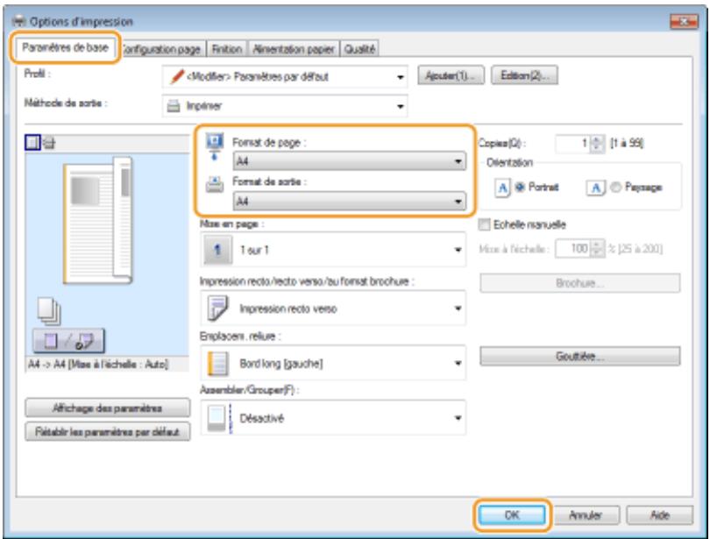Open the Méthode de sortie dropdown
Viewport: 710px width, 539px height.
point(284,106)
